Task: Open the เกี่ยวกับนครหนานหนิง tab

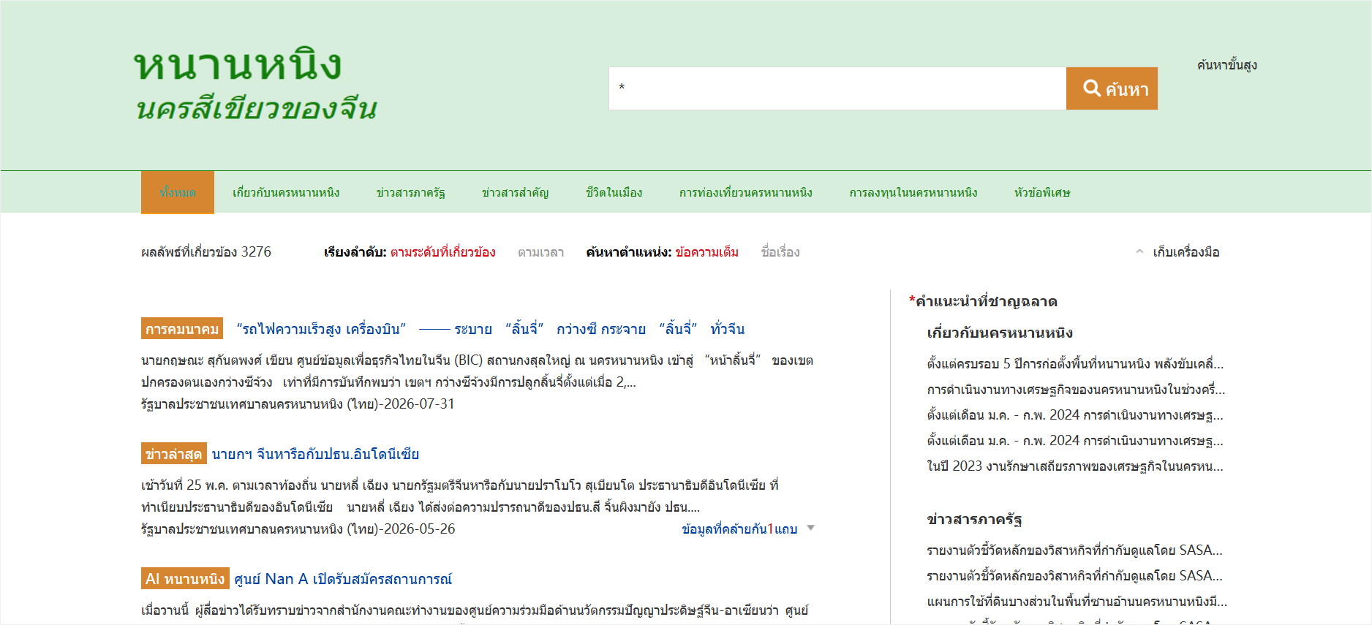Action: [286, 192]
